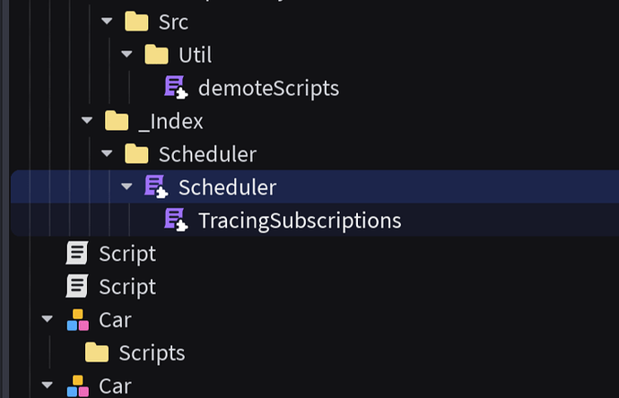This screenshot has height=398, width=619.
Task: Click the first Script's white scroll icon
Action: click(x=76, y=253)
